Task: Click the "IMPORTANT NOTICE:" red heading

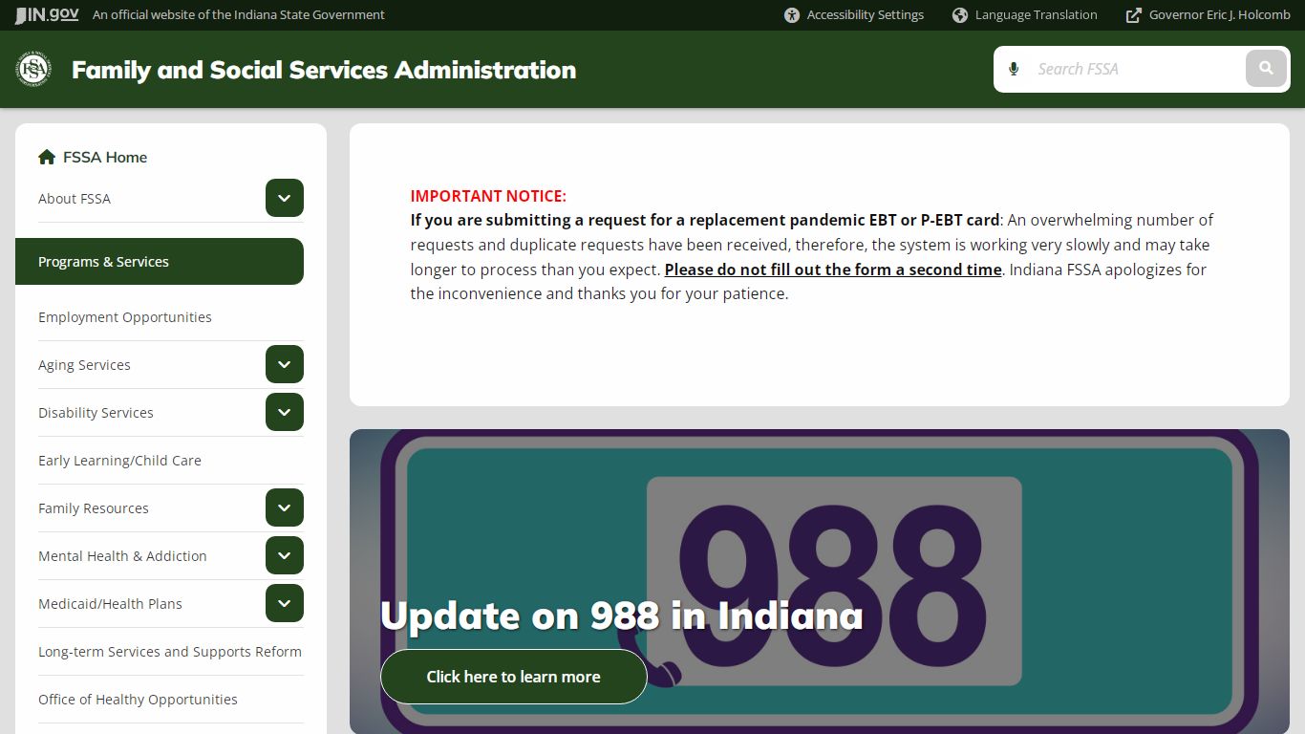Action: 488,196
